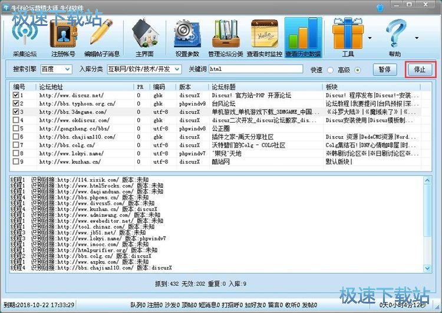Select the http://bbs.typhoon.org.cn/ address cell

coord(77,104)
